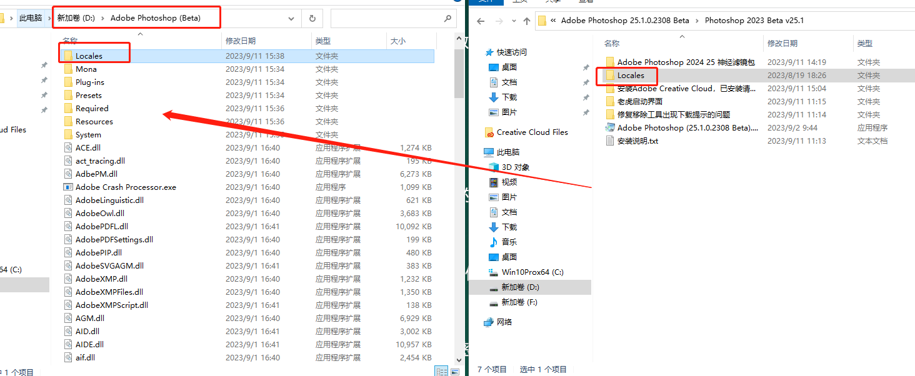
Task: Expand the chevron after 此电脑 in the left address bar
Action: point(48,18)
